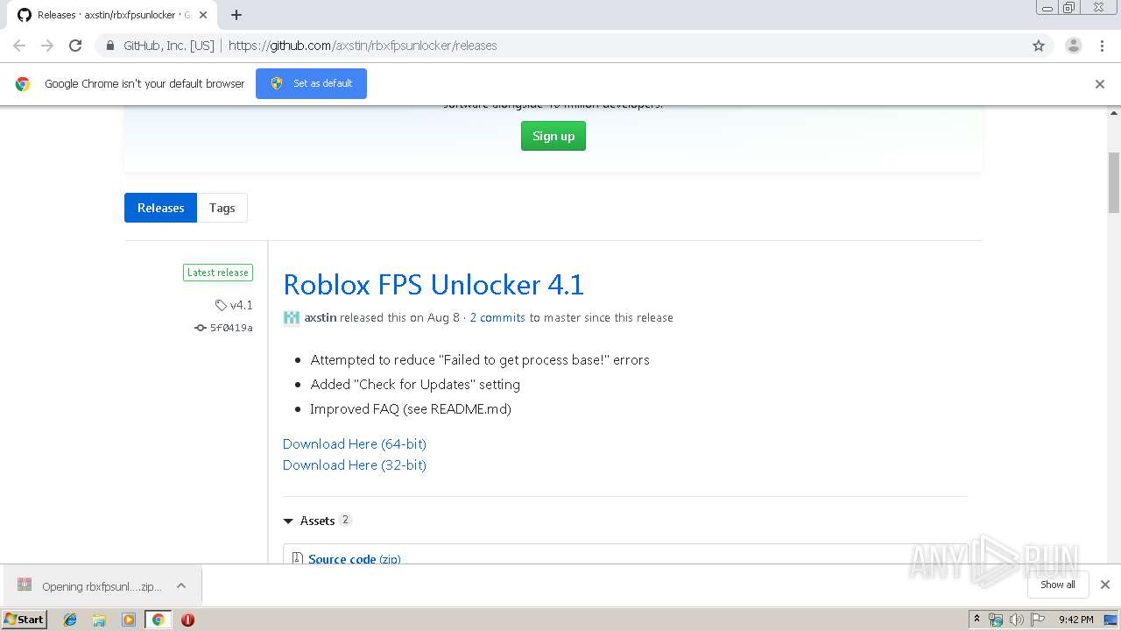
Task: Click the Source code (zip) link
Action: pyautogui.click(x=355, y=558)
